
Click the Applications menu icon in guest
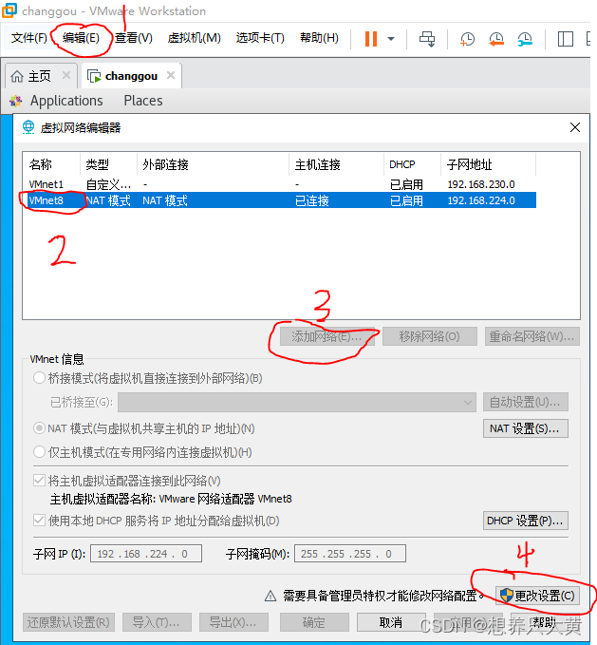click(15, 101)
